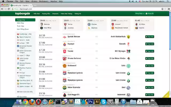This screenshot has width=171, height=107.
Task: Click the Zenit team crest
Action: pyautogui.click(x=129, y=88)
